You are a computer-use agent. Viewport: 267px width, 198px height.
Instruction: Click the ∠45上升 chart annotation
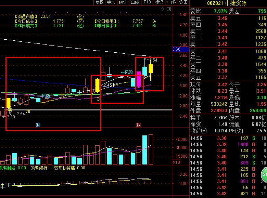click(112, 85)
